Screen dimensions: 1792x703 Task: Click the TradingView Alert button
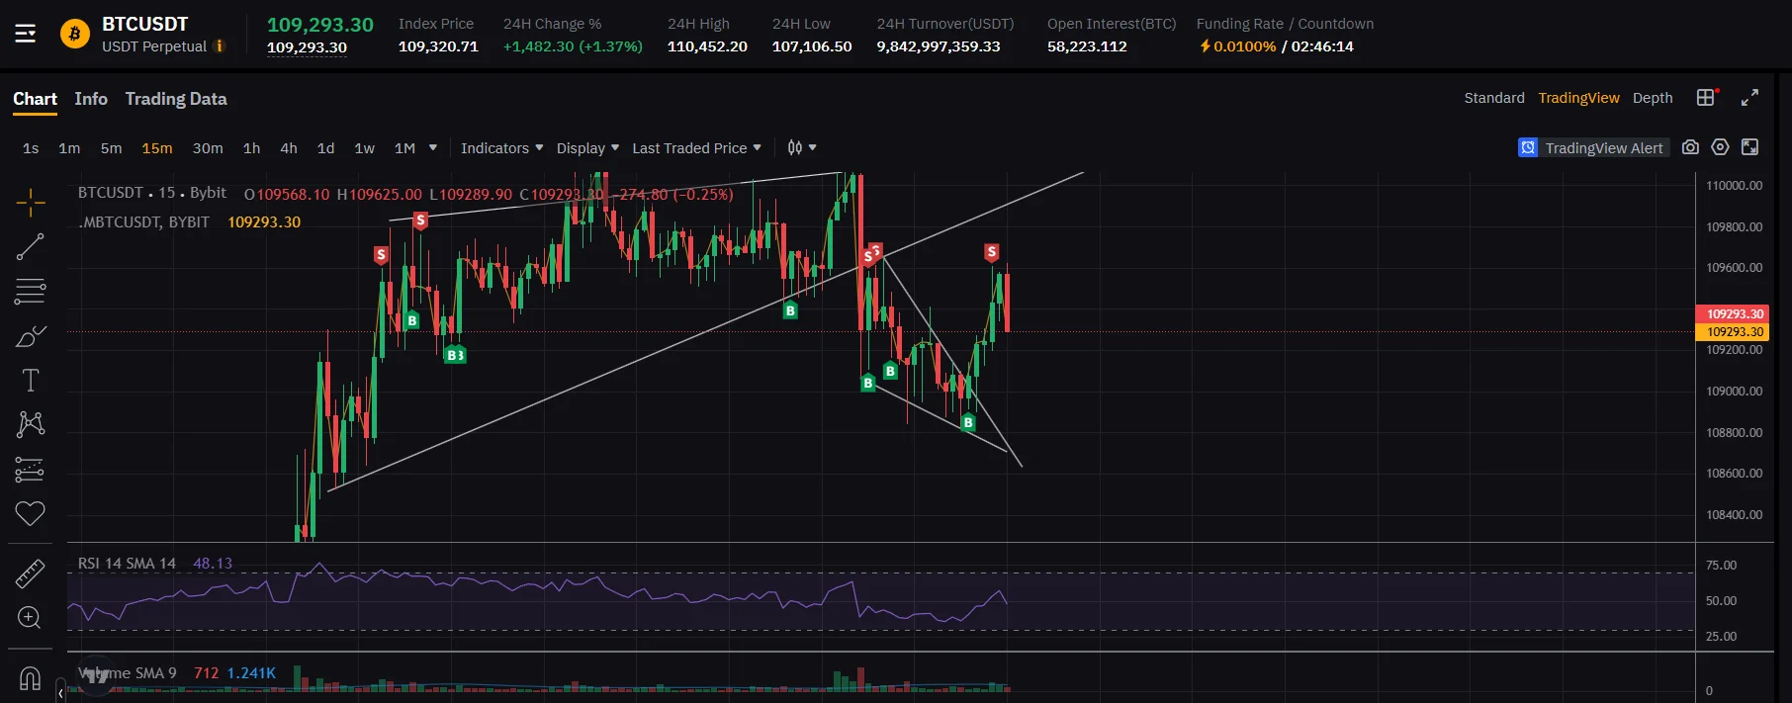point(1593,147)
